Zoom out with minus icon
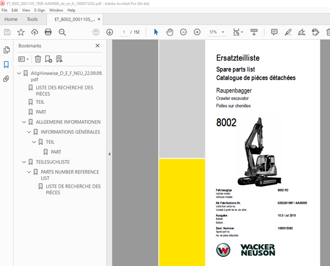This screenshot has width=330, height=266. pos(183,32)
